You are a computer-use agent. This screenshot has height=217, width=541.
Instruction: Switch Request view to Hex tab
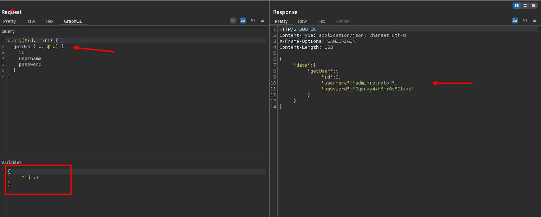pos(50,21)
